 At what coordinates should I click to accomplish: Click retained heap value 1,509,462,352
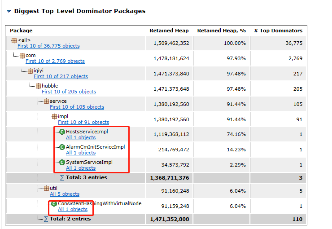coord(171,43)
